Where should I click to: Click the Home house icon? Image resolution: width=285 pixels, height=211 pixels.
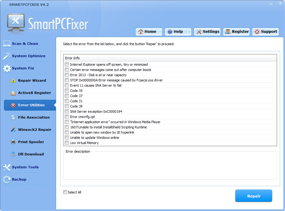[141, 32]
